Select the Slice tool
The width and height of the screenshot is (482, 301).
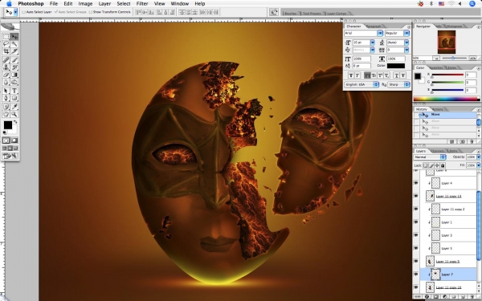click(14, 51)
